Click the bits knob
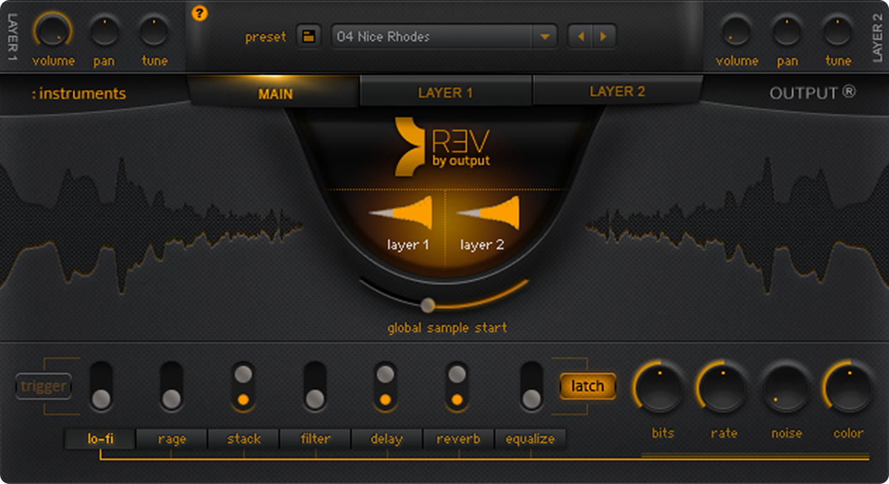The height and width of the screenshot is (484, 889). (x=659, y=387)
